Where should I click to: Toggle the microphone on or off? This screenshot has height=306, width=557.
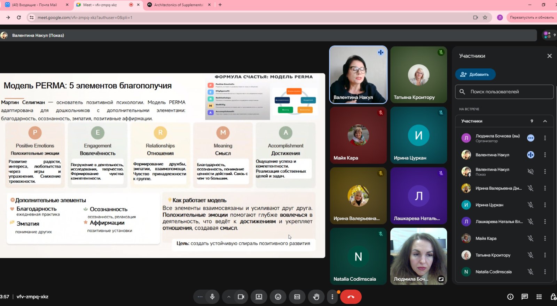coord(212,297)
